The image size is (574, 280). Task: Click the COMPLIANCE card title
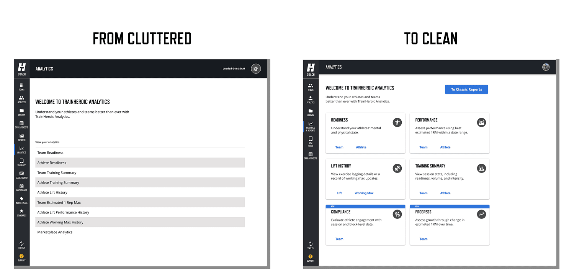click(x=340, y=212)
